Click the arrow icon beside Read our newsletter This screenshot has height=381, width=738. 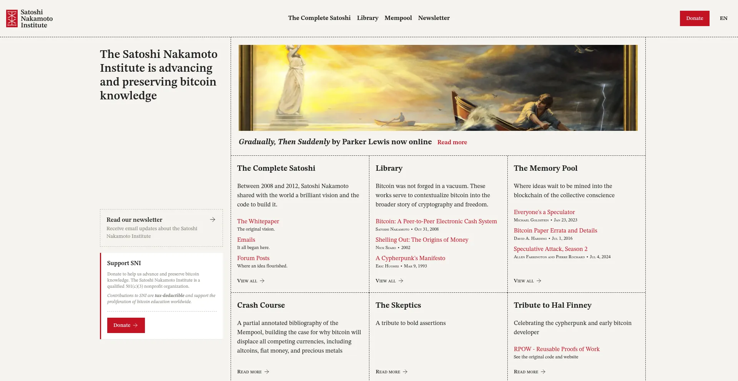[x=213, y=219]
